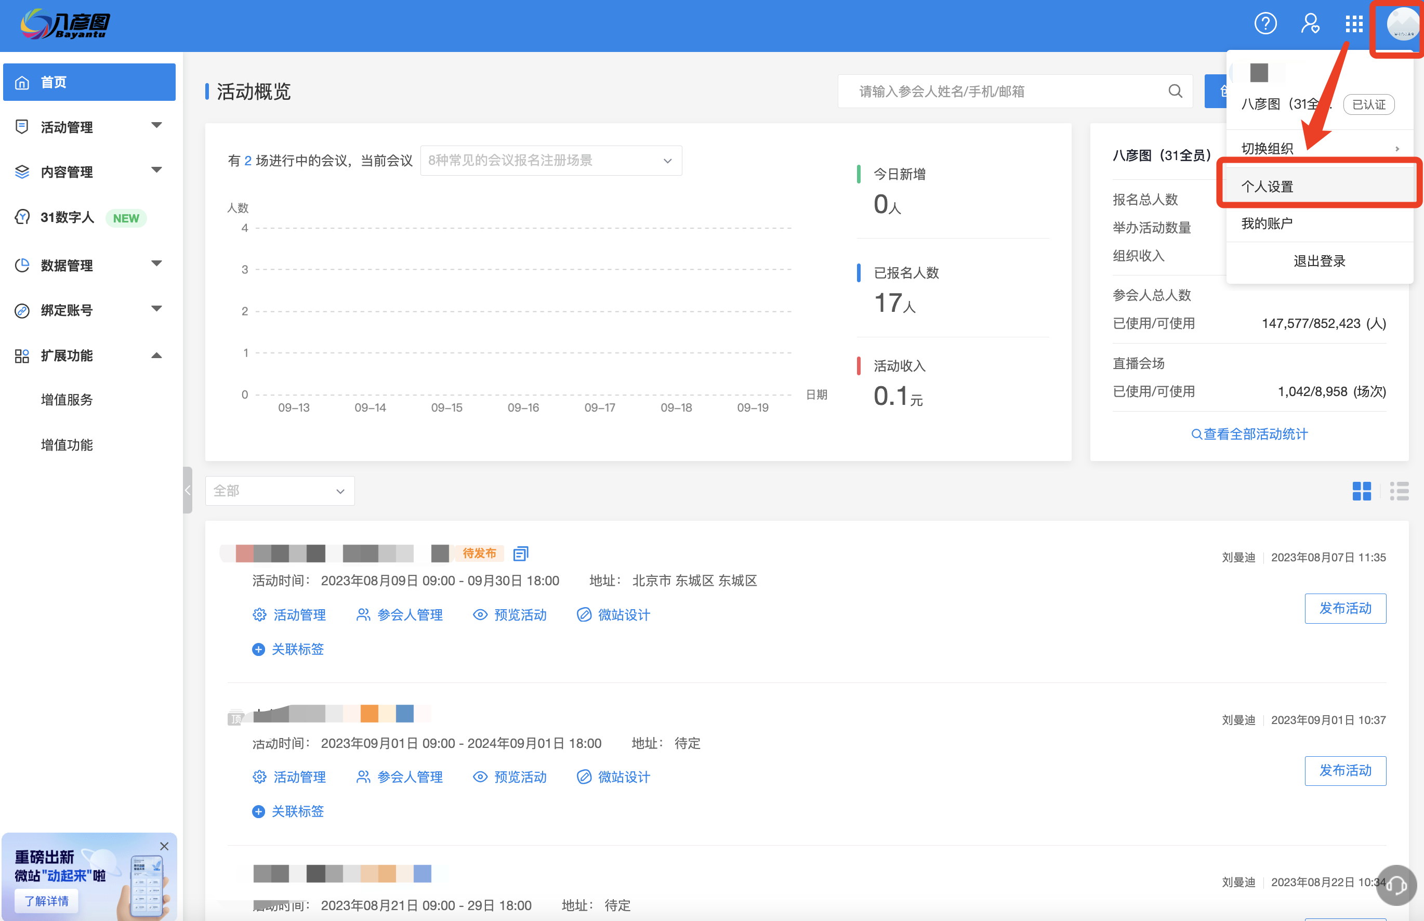This screenshot has height=921, width=1424.
Task: Open the customer service headset icon
Action: [1396, 886]
